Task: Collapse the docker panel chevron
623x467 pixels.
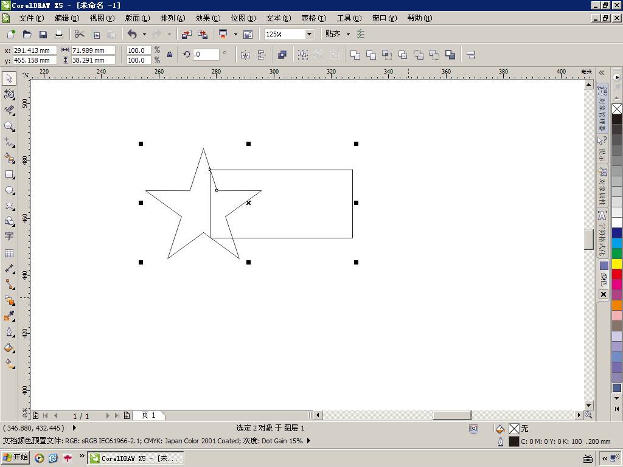Action: tap(602, 73)
